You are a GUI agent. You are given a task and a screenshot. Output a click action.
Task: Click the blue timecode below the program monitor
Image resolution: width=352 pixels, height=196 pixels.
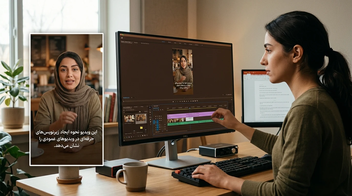point(126,98)
